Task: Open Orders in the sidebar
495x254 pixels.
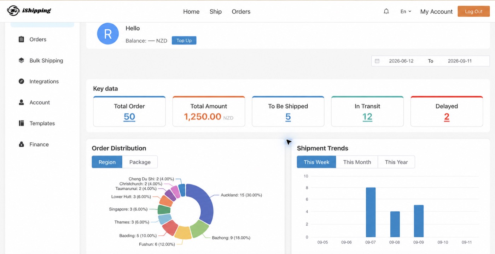Action: pyautogui.click(x=38, y=39)
